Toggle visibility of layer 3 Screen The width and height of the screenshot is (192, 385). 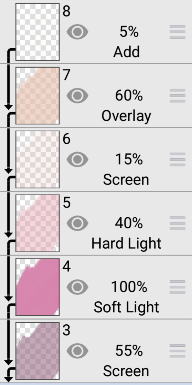click(77, 351)
